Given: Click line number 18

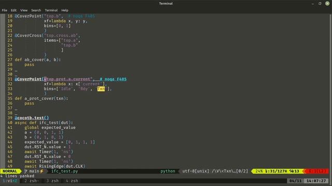Looking at the screenshot, I should 10,16.
